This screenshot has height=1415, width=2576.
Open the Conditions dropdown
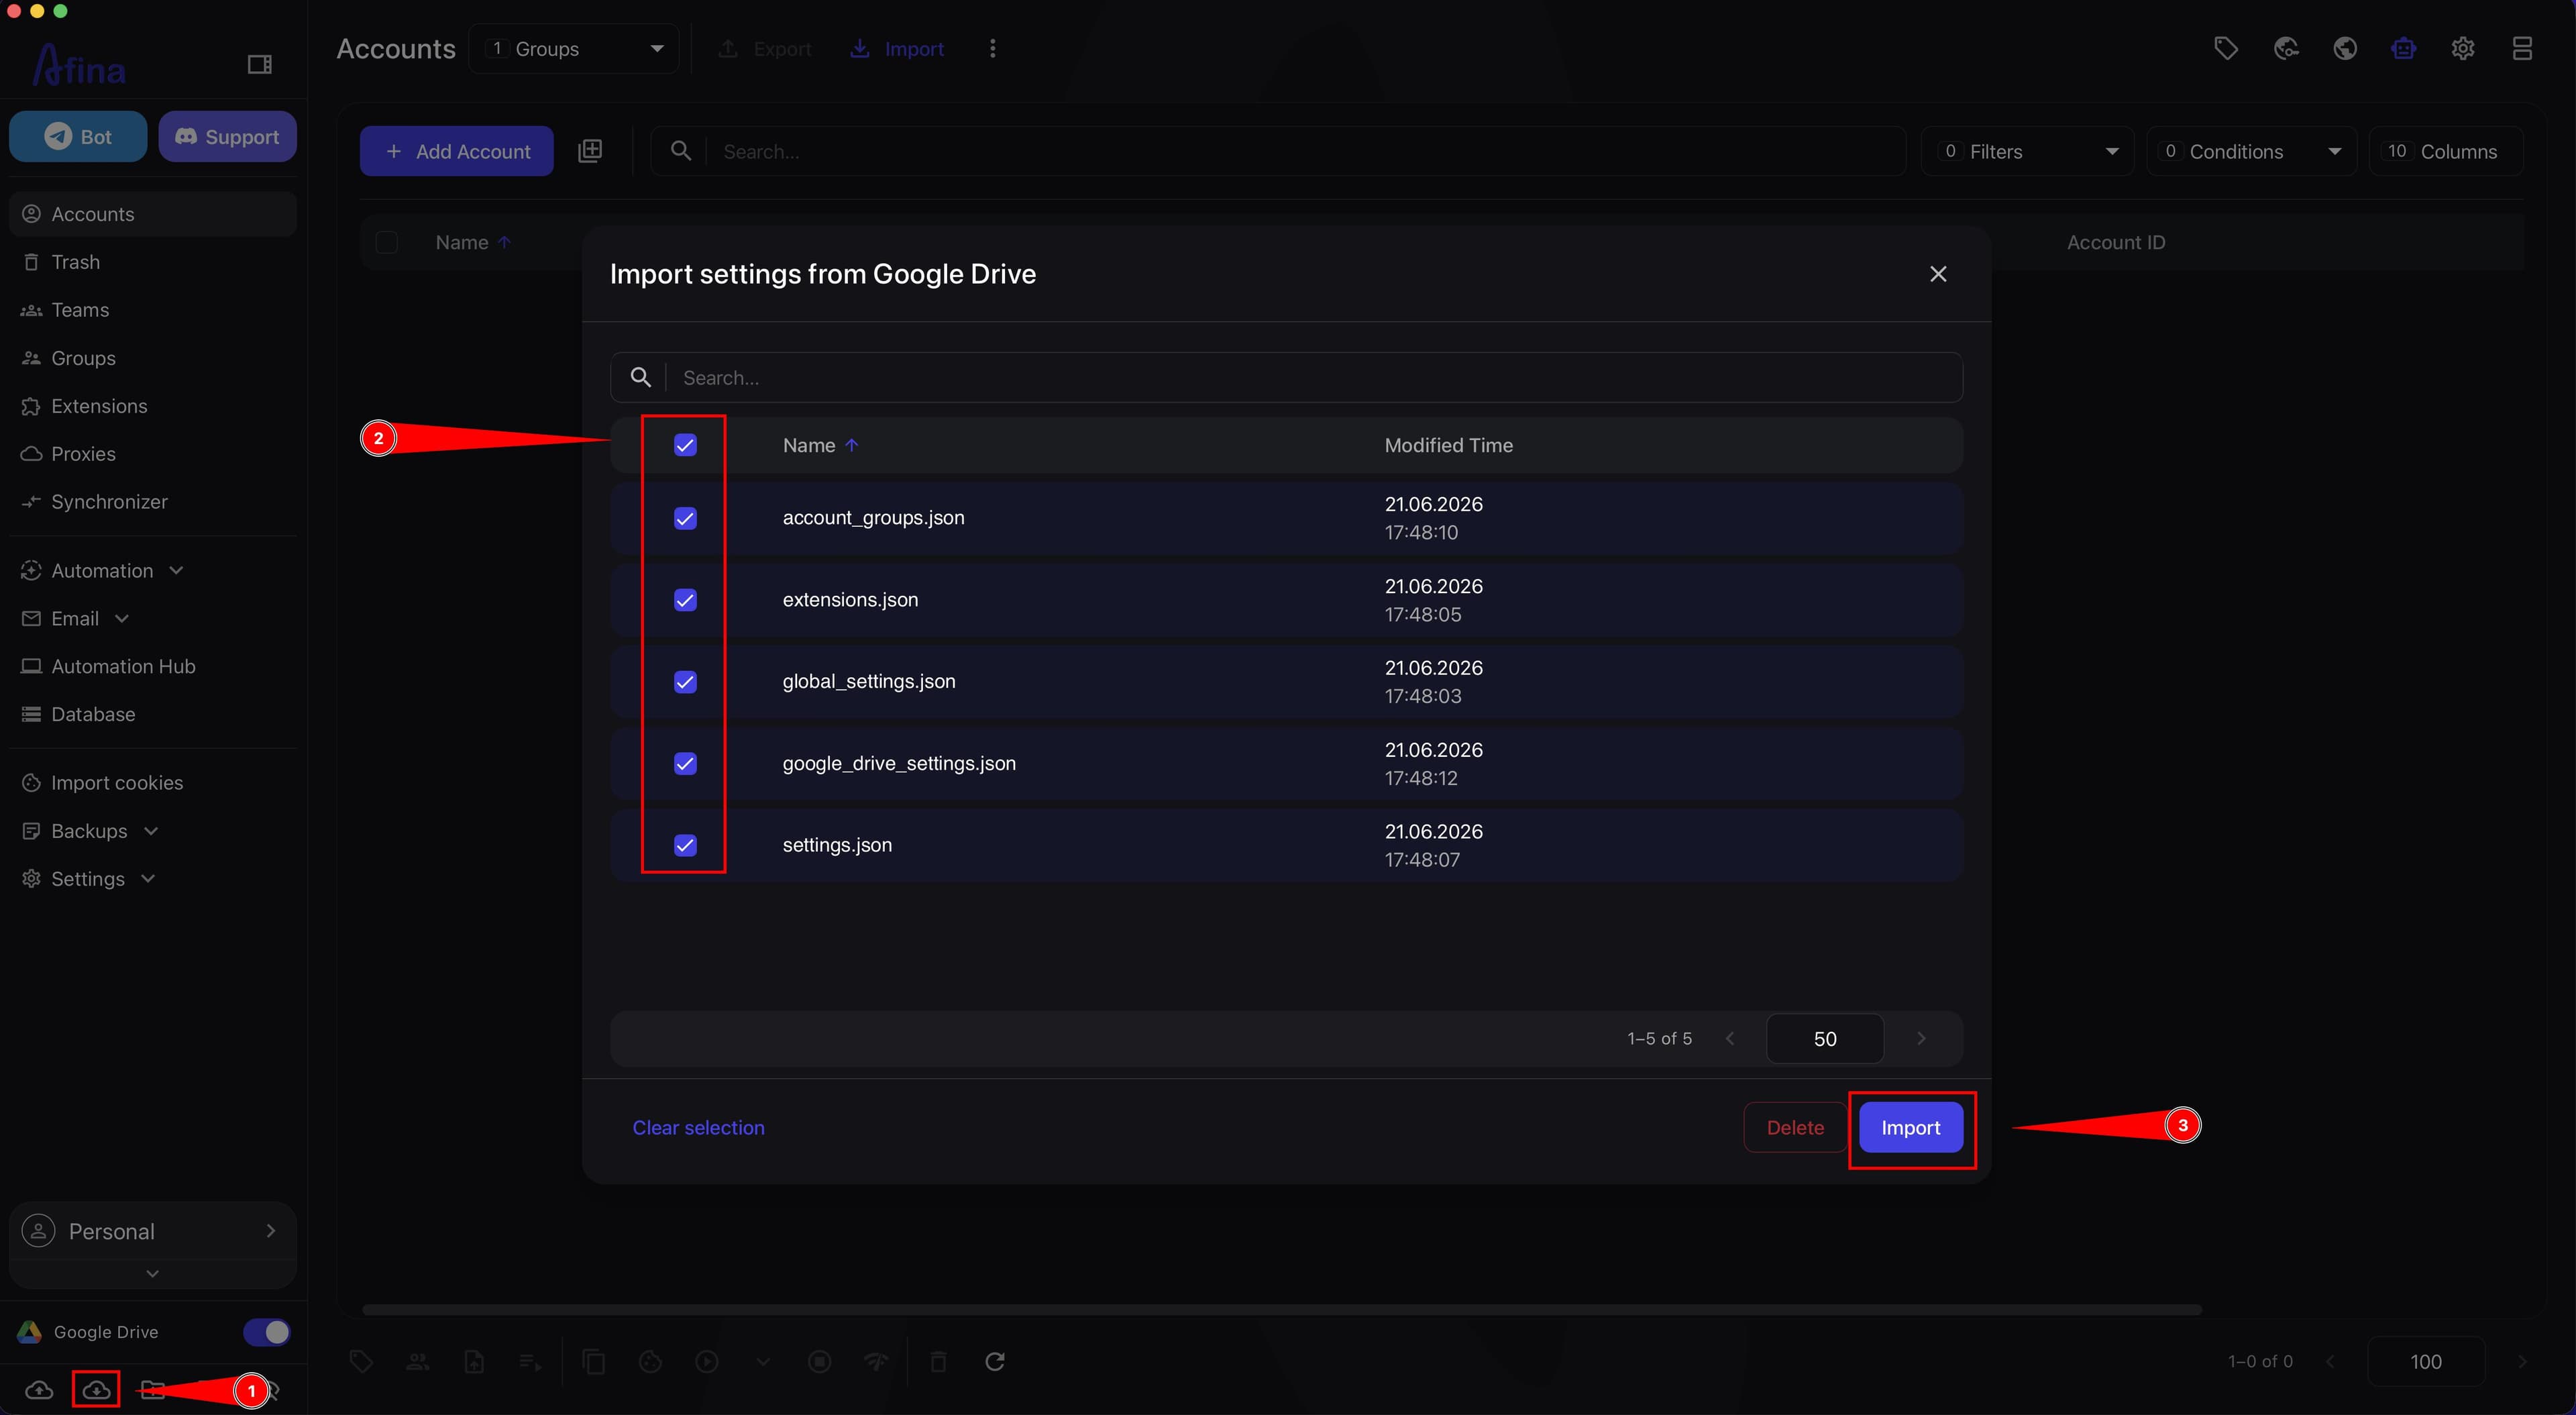point(2251,151)
